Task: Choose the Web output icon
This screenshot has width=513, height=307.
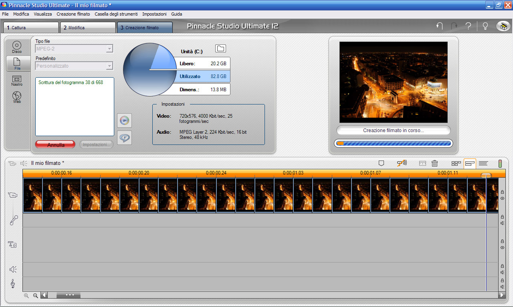Action: [17, 97]
